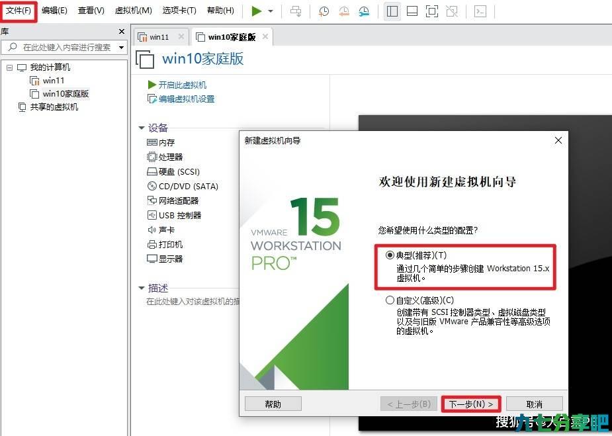Click the 共享的虚拟机 tree icon
This screenshot has height=436, width=612.
click(22, 107)
